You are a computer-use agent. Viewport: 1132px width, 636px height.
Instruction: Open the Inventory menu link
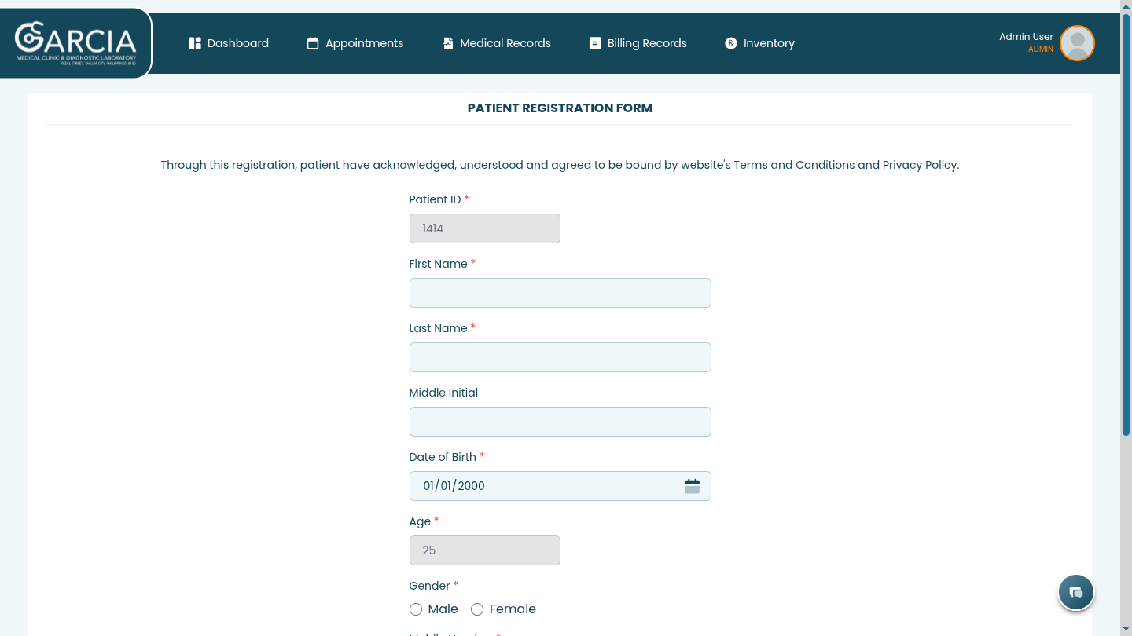coord(769,43)
